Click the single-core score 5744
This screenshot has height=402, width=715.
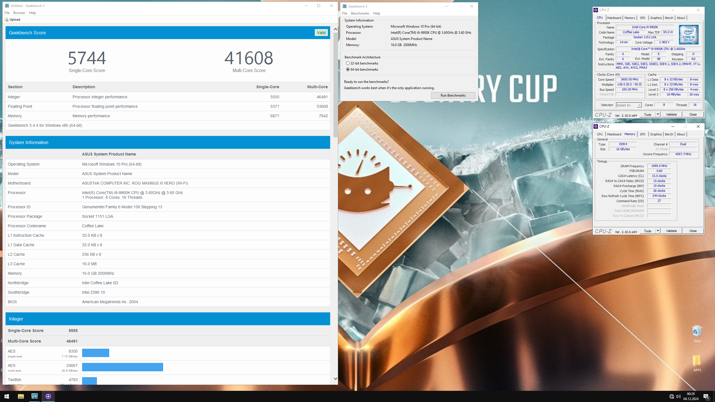tap(87, 58)
